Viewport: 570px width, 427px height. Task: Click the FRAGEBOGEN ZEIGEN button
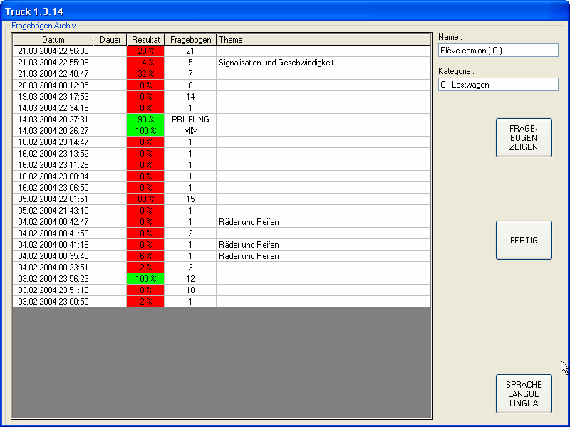pos(524,137)
